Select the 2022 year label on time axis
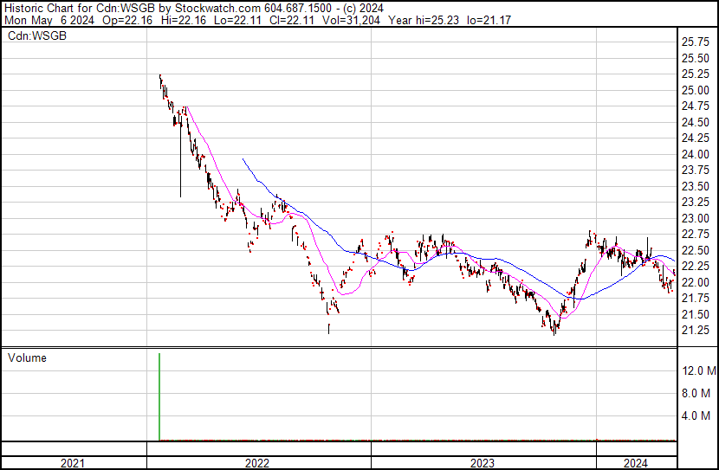Image resolution: width=719 pixels, height=470 pixels. click(257, 463)
